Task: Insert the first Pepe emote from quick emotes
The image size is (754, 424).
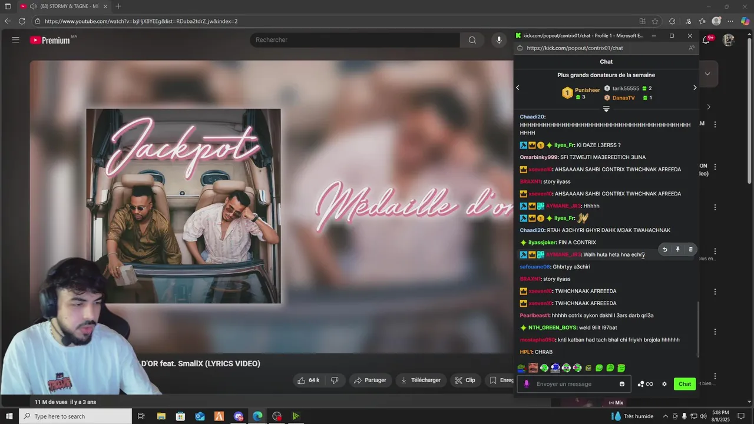Action: click(521, 368)
